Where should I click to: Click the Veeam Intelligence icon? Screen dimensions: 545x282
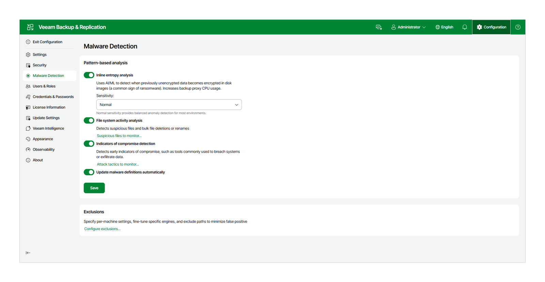pos(28,129)
